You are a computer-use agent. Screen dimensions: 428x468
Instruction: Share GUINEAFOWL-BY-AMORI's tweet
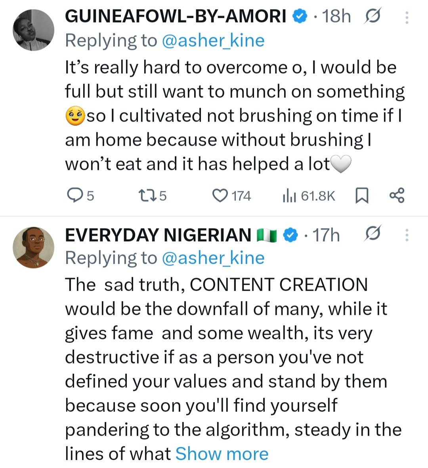[397, 196]
